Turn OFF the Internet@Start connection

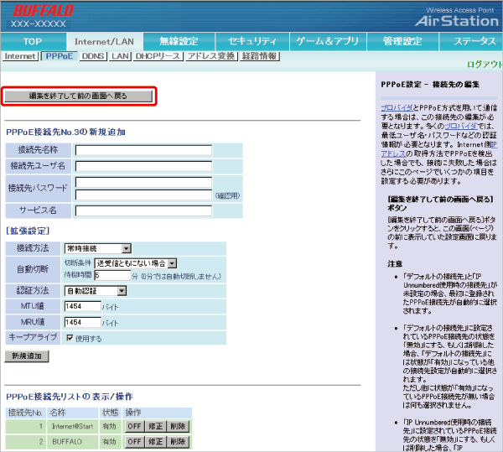pos(133,426)
